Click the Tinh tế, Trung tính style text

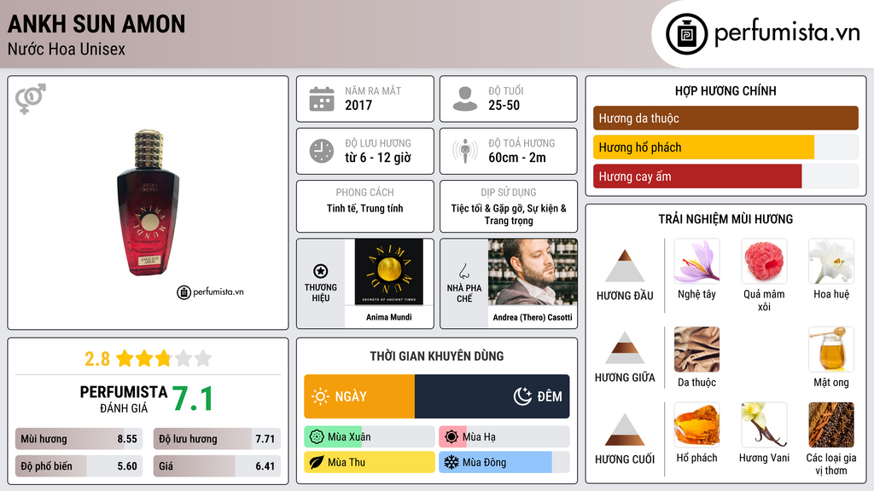click(x=365, y=208)
